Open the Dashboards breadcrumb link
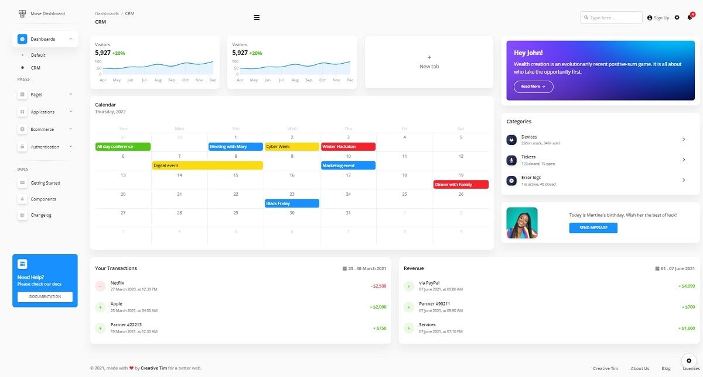Viewport: 703px width, 377px height. tap(107, 13)
